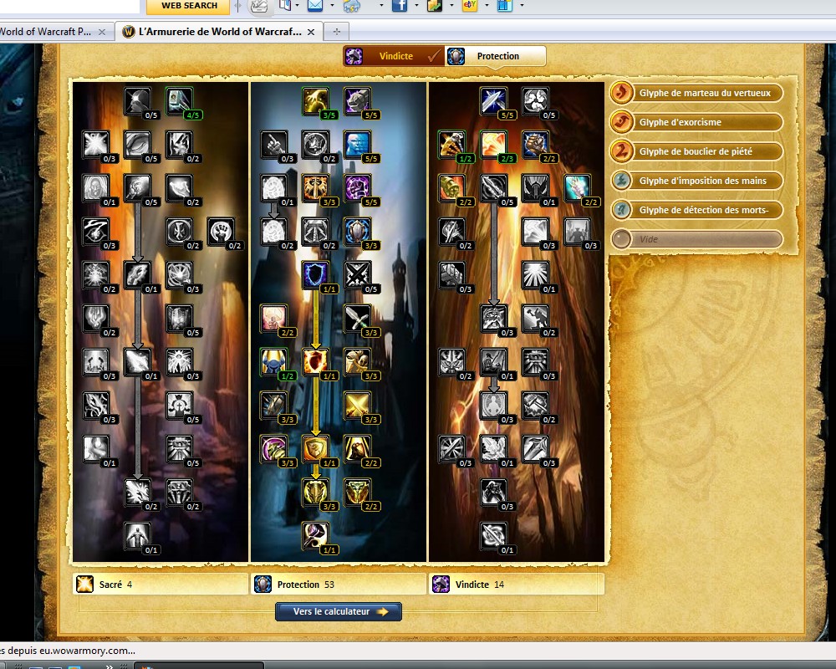Click the 3/5 talent in the Protection tree
The image size is (836, 669).
316,101
